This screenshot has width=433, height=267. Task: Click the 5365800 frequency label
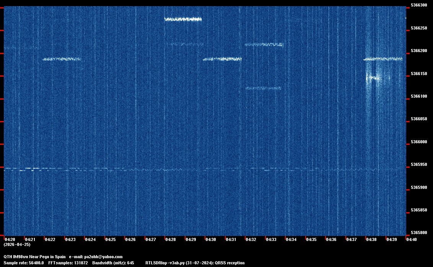418,233
